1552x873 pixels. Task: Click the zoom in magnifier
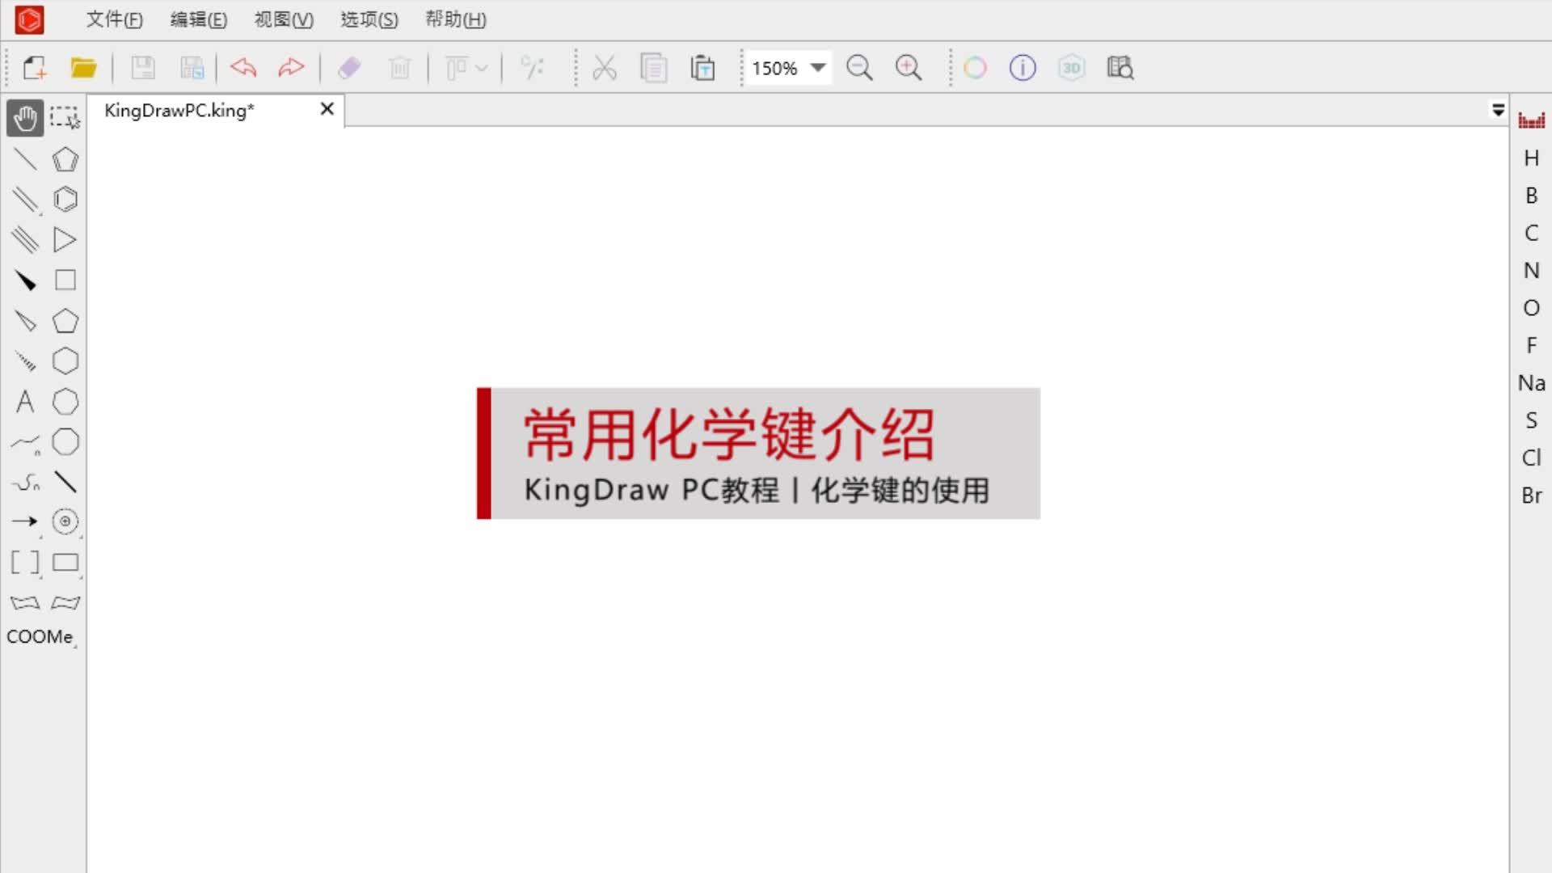pos(909,68)
